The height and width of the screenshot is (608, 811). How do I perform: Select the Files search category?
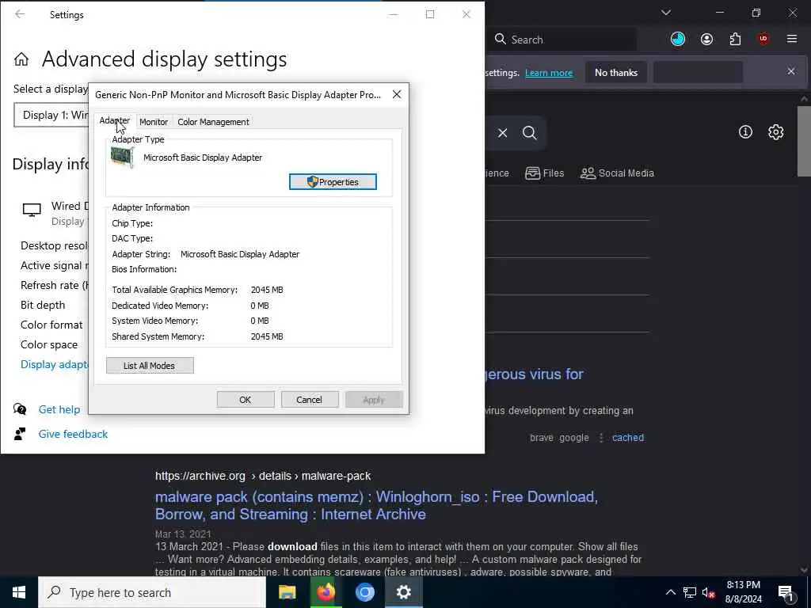pyautogui.click(x=545, y=173)
